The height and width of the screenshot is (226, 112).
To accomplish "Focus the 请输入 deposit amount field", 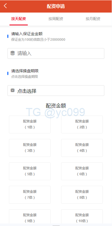I will 56,54.
